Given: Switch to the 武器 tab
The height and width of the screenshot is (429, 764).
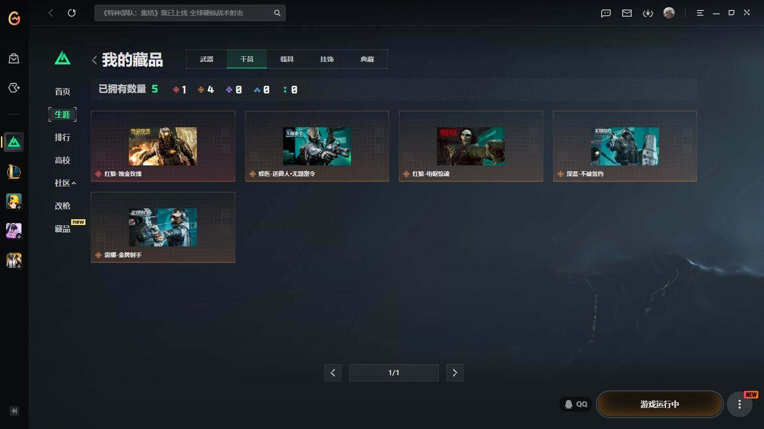Looking at the screenshot, I should tap(207, 59).
